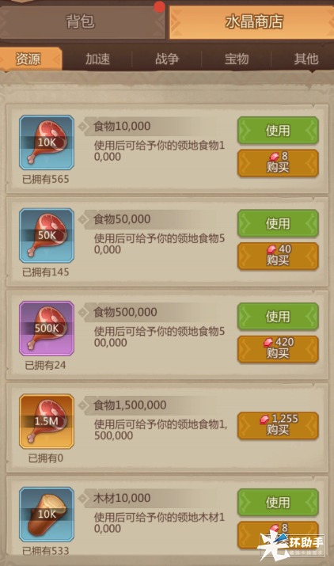334x566 pixels.
Task: Click the red notification dot on 背包
Action: click(x=159, y=6)
